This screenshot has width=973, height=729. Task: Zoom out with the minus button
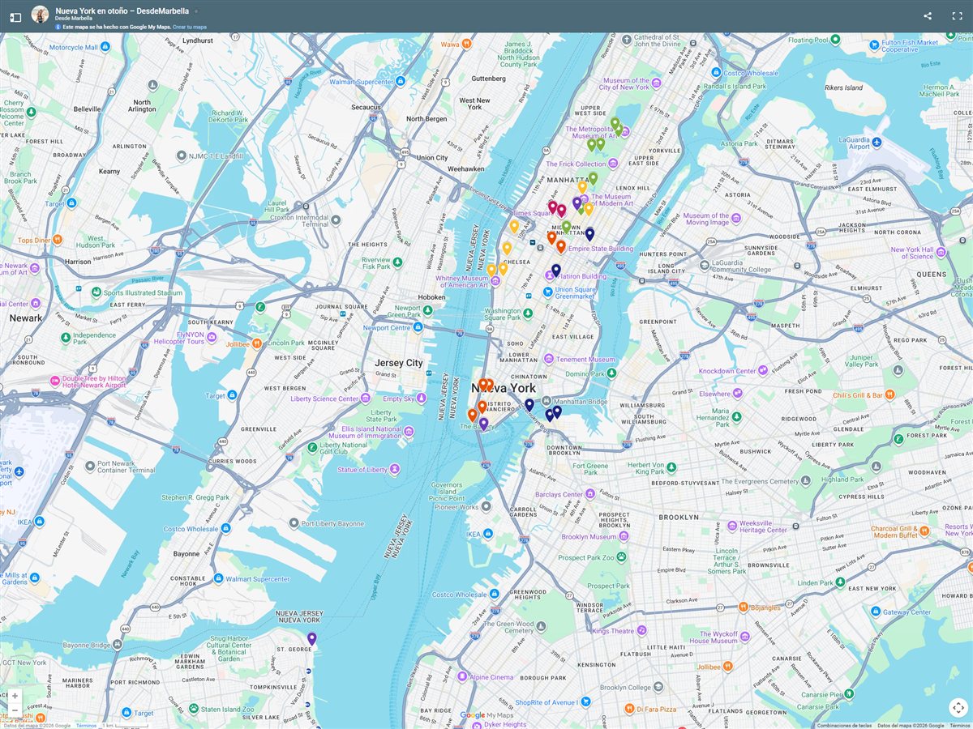tap(14, 710)
